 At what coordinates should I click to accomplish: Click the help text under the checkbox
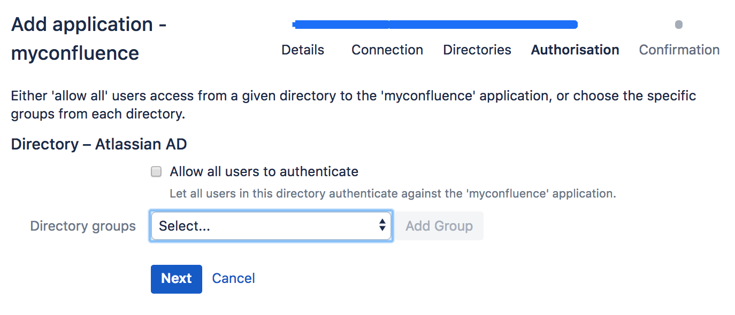point(393,193)
